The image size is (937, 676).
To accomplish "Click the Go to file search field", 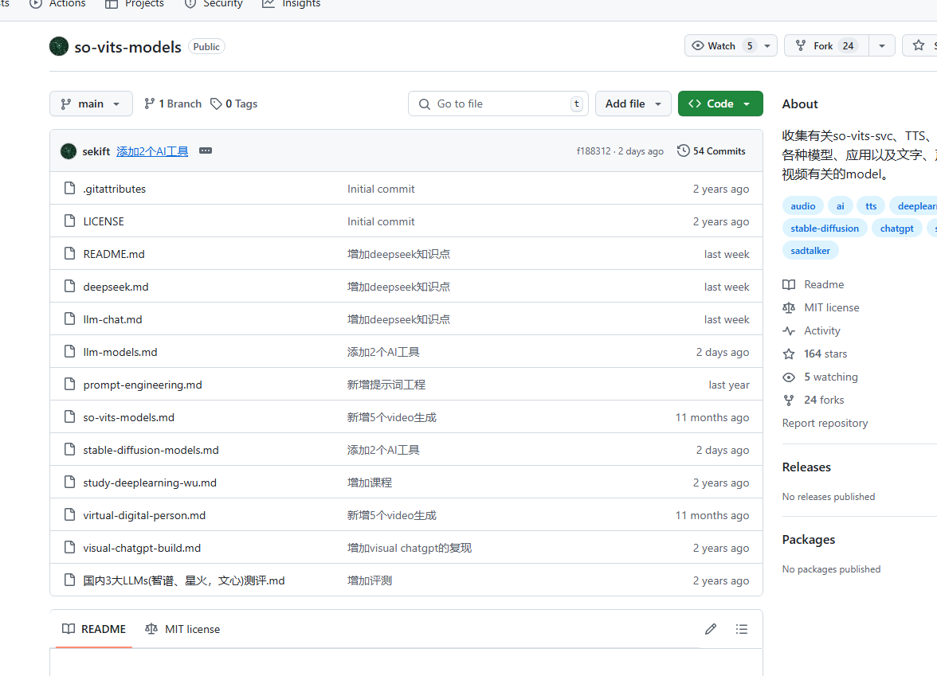I will pyautogui.click(x=498, y=104).
